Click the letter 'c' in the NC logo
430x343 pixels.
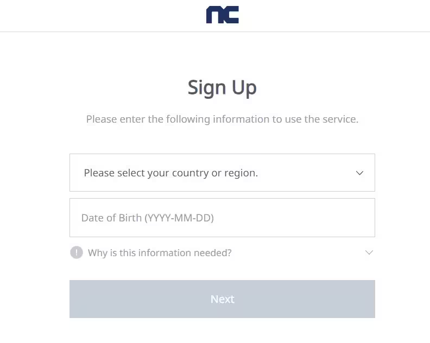(x=231, y=15)
